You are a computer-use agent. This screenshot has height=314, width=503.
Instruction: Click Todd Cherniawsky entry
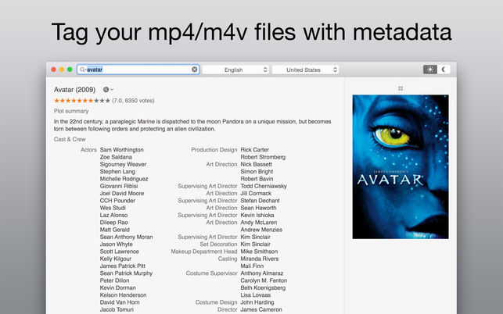(264, 186)
